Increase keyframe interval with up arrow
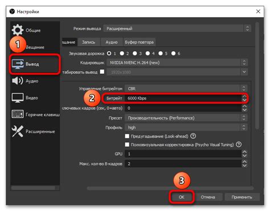Screen dimensions: 270x211 coord(244,106)
